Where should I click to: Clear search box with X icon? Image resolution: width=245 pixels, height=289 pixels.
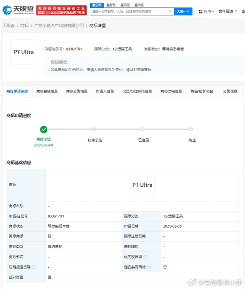[170, 11]
